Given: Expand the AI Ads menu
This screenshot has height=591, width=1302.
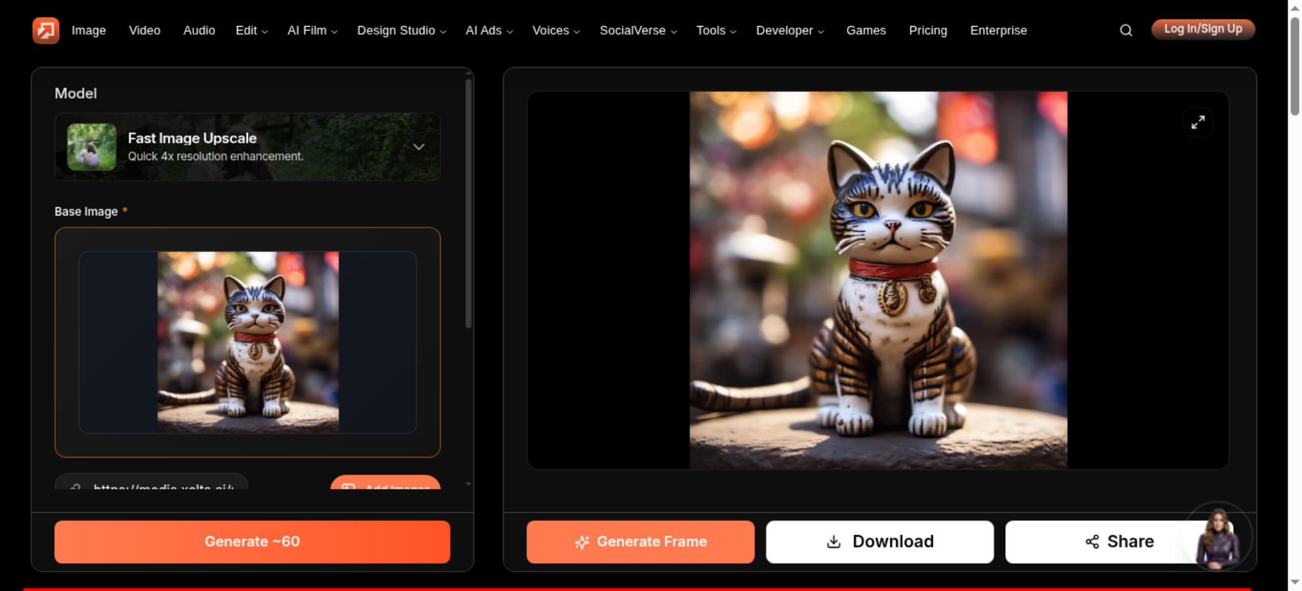Looking at the screenshot, I should coord(489,31).
